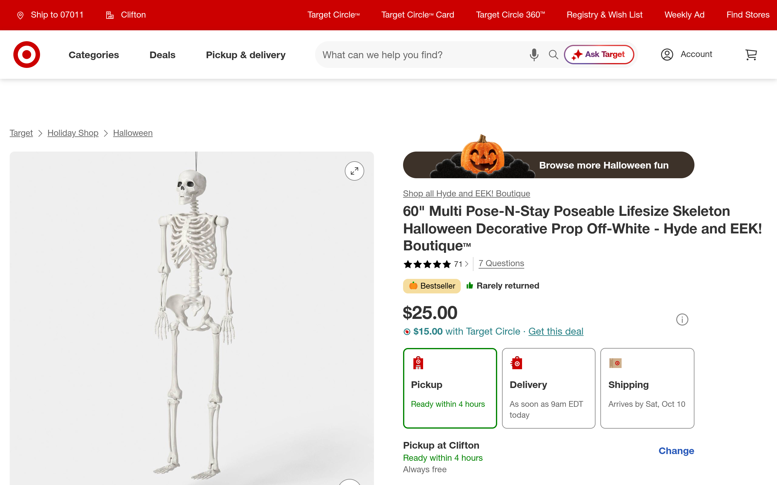The image size is (777, 485).
Task: Click the price info icon
Action: coord(682,319)
